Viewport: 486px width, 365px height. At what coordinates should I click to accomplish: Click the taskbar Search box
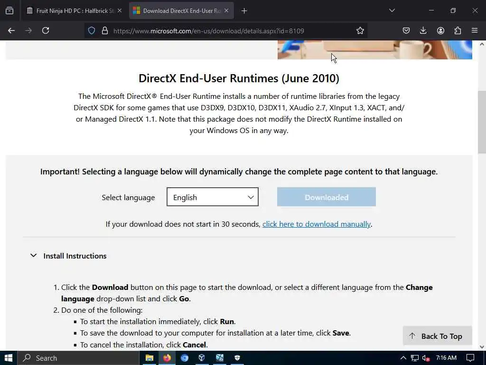78,358
